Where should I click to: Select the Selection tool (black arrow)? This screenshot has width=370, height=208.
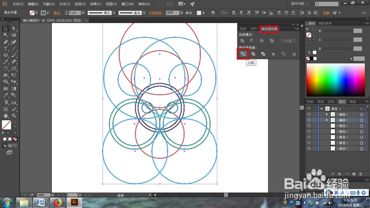tap(6, 28)
